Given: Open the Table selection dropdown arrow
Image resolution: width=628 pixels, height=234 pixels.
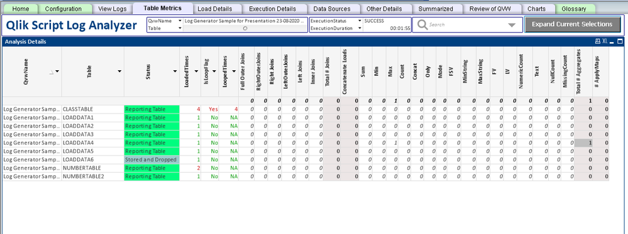Looking at the screenshot, I should (x=179, y=28).
